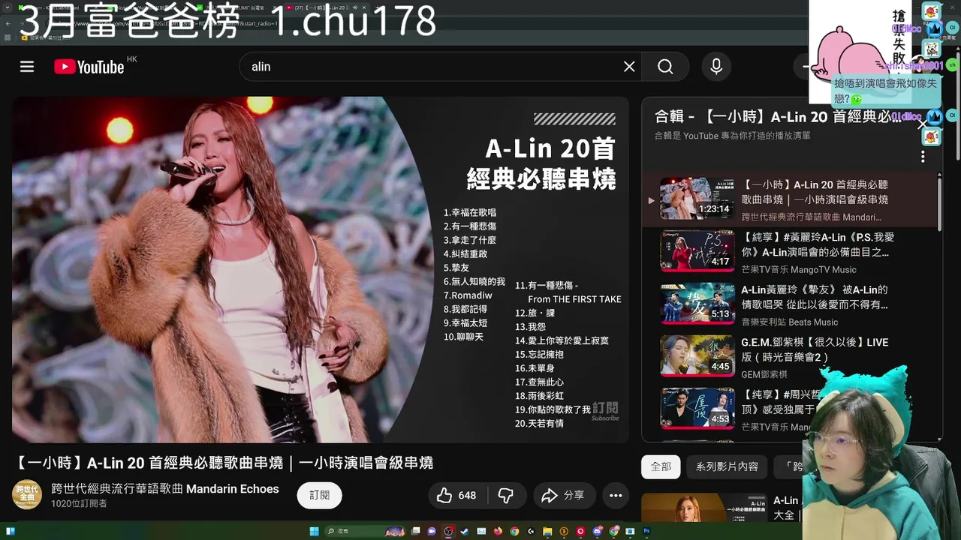Select the 全部 filter chip
This screenshot has width=961, height=540.
661,466
